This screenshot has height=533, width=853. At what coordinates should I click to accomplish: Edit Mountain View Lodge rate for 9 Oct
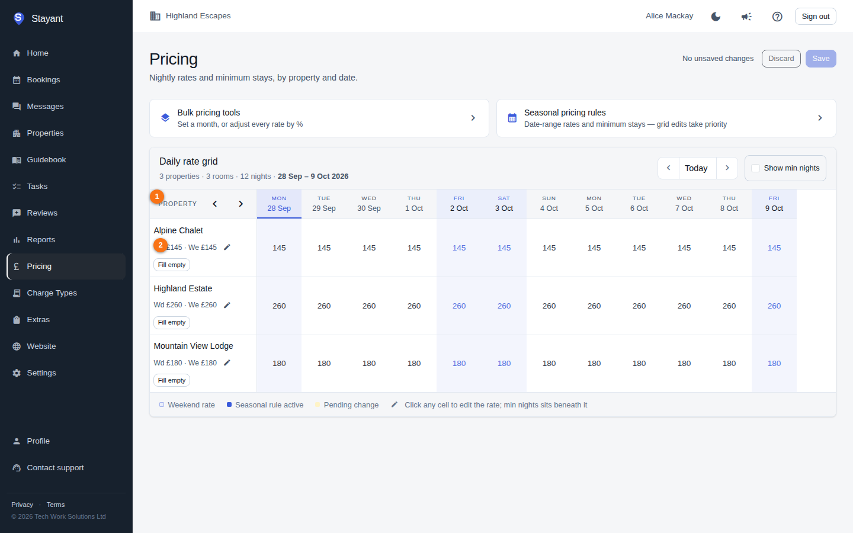click(774, 363)
